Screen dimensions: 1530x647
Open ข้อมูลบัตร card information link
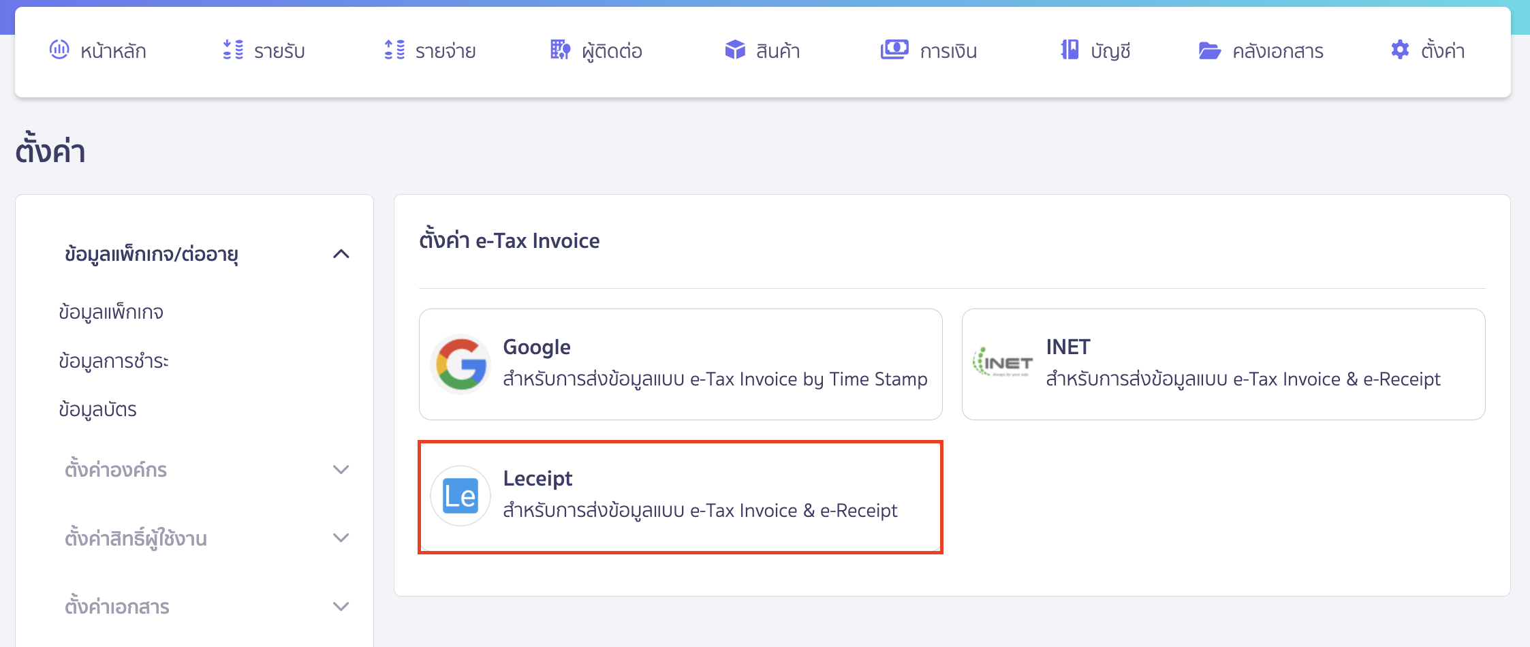point(97,409)
